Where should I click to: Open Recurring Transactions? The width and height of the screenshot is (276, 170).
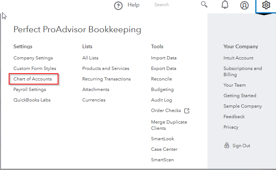pyautogui.click(x=106, y=79)
